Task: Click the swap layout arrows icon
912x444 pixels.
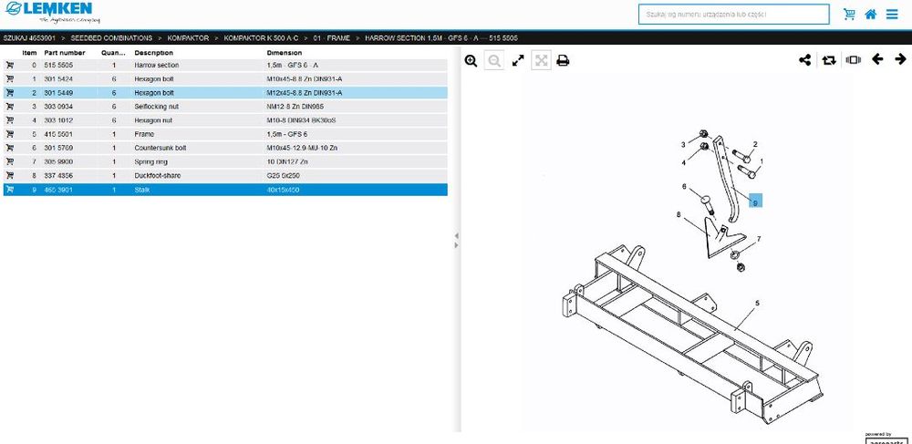Action: pos(829,60)
